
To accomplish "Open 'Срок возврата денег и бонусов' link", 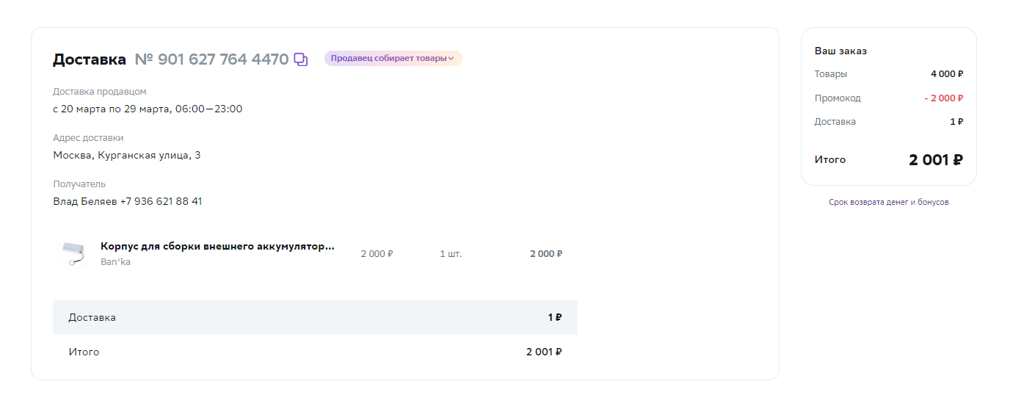I will pyautogui.click(x=889, y=202).
